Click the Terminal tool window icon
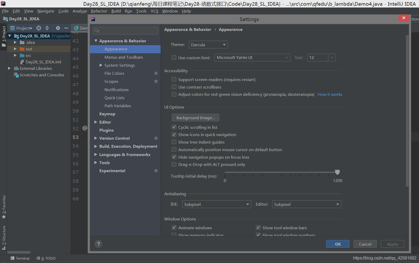Image resolution: width=419 pixels, height=263 pixels. pyautogui.click(x=12, y=258)
